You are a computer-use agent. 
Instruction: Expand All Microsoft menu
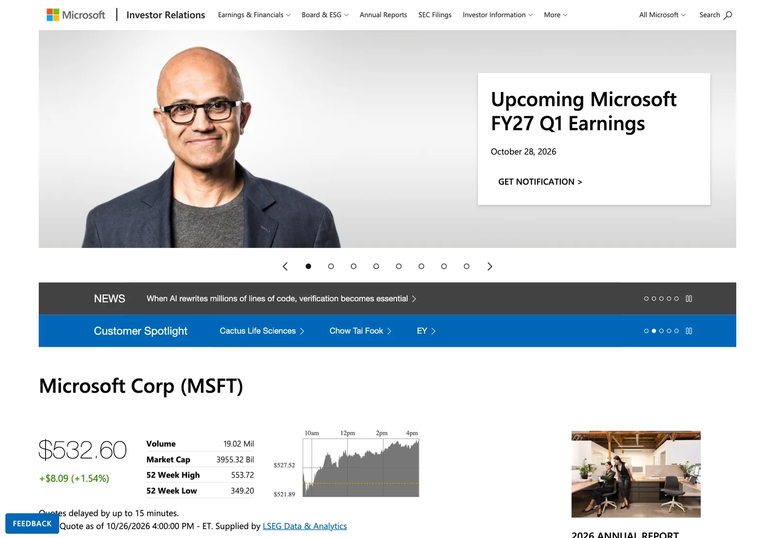coord(662,15)
